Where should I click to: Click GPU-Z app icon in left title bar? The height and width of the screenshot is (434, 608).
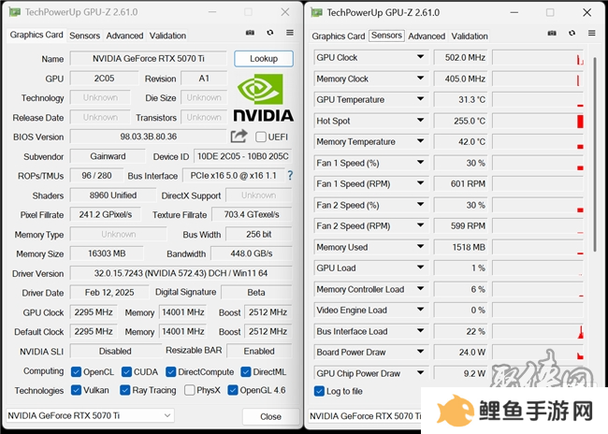coord(15,12)
